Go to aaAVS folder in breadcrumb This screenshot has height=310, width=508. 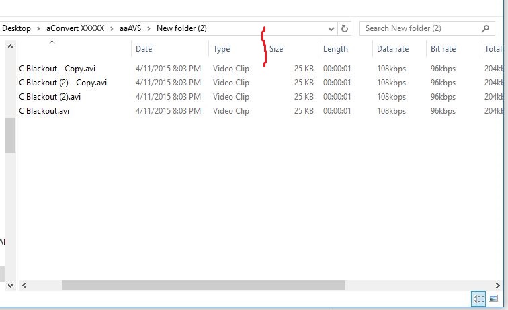132,28
